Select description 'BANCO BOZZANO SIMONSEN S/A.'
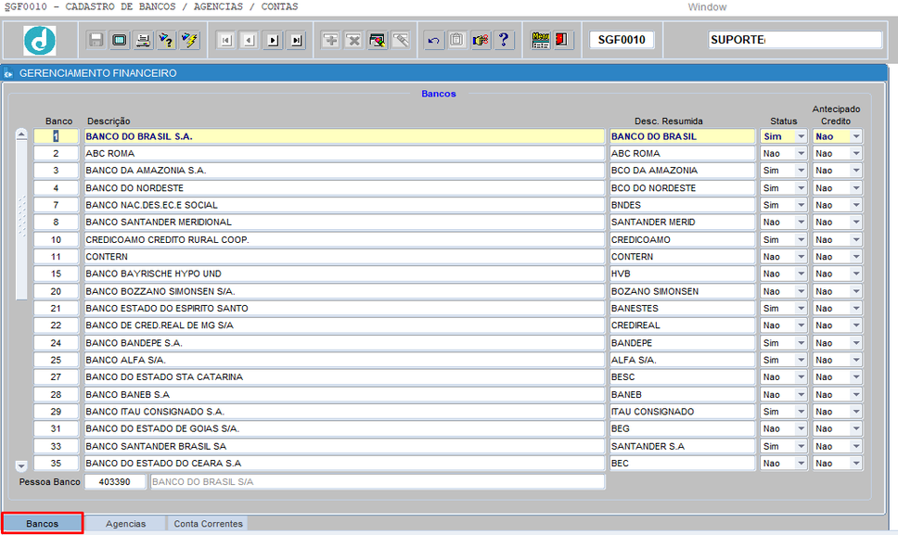This screenshot has width=898, height=535. 344,291
